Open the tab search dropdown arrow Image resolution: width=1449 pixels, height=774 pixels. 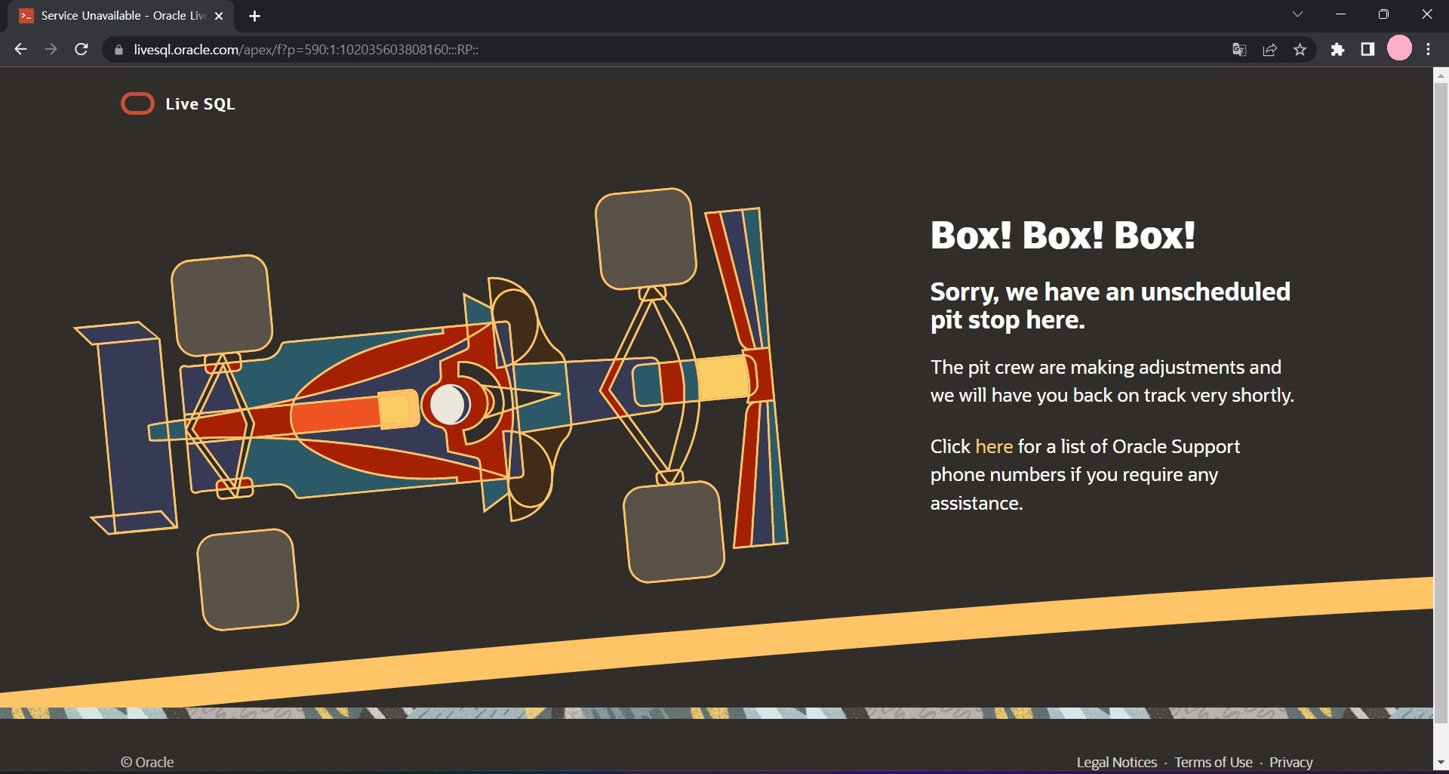click(1297, 14)
